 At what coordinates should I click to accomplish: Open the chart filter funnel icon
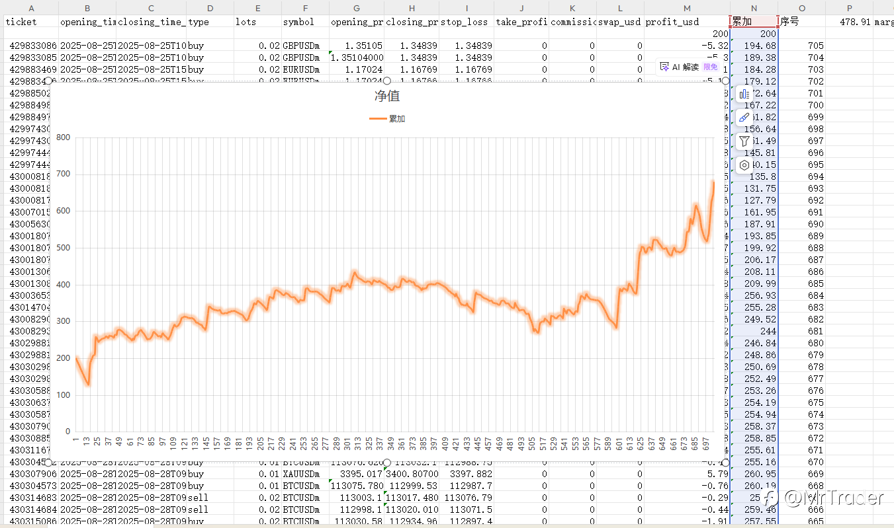point(744,141)
